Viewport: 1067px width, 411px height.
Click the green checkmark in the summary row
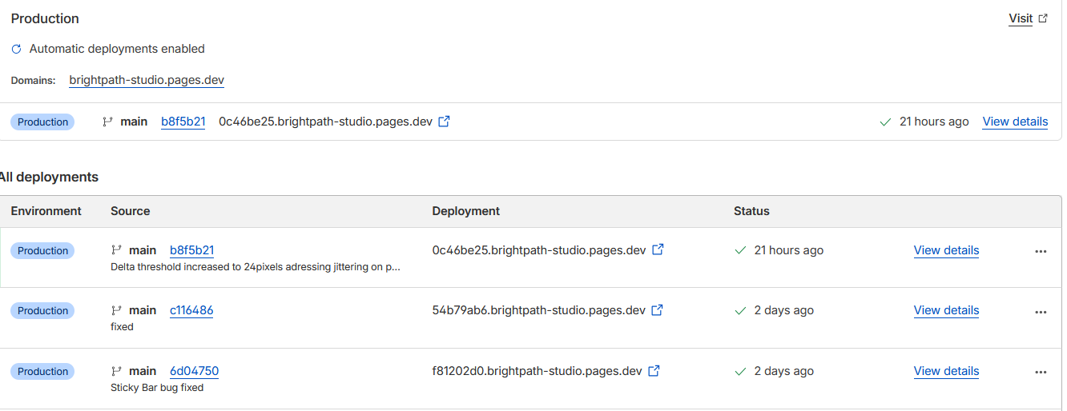885,122
